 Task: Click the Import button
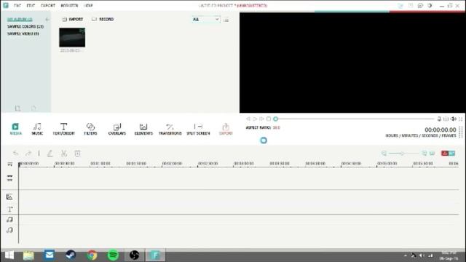point(73,19)
